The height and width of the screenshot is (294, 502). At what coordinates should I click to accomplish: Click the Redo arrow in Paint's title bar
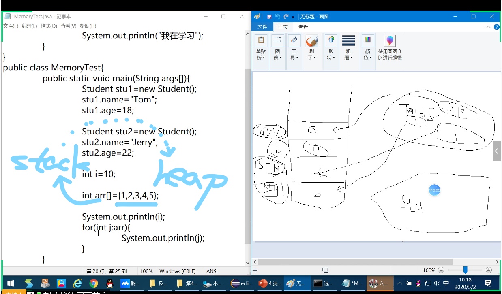click(286, 17)
